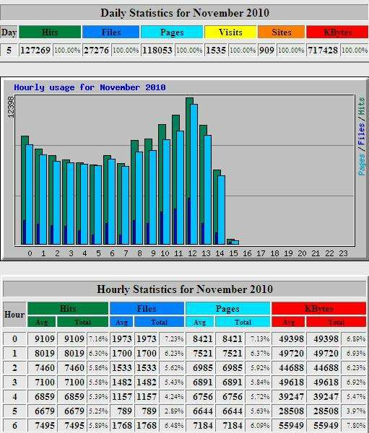The image size is (369, 433).
Task: Click the Files Avg cell 1157 in the hour 4 row
Action: (121, 396)
